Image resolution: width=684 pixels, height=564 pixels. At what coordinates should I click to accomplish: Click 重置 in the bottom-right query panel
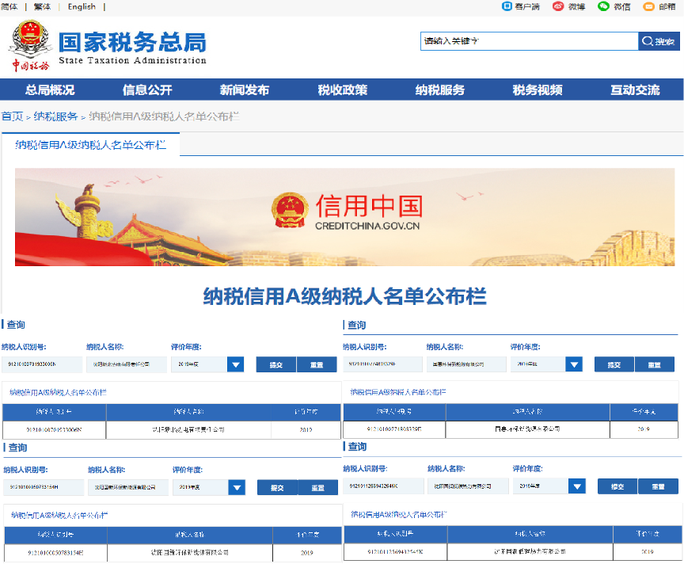(658, 486)
